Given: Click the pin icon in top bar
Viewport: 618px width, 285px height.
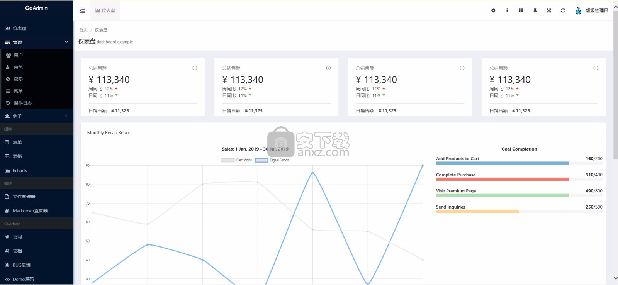Looking at the screenshot, I should tap(535, 10).
